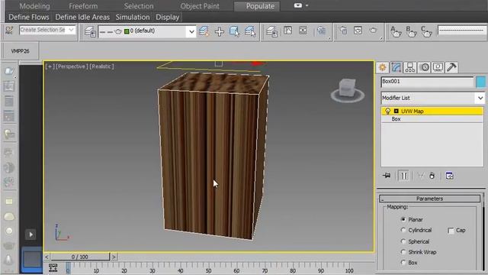Select the Spherical mapping option
Image resolution: width=488 pixels, height=275 pixels.
[x=403, y=241]
